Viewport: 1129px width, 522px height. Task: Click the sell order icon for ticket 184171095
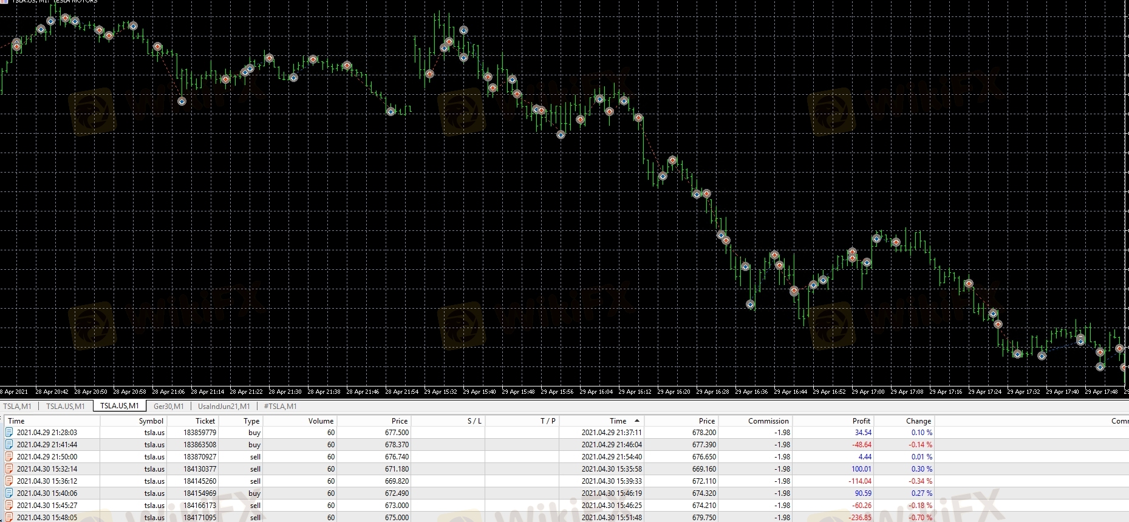click(9, 517)
